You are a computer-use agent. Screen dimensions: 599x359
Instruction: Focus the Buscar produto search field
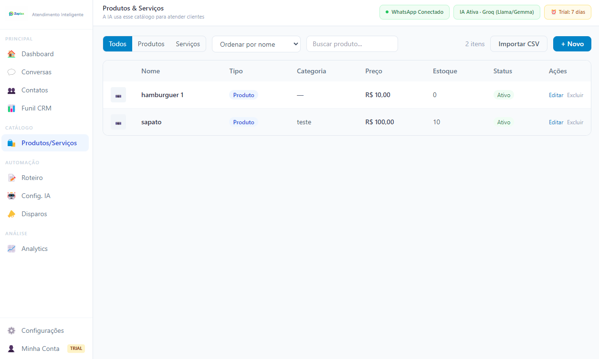(352, 44)
